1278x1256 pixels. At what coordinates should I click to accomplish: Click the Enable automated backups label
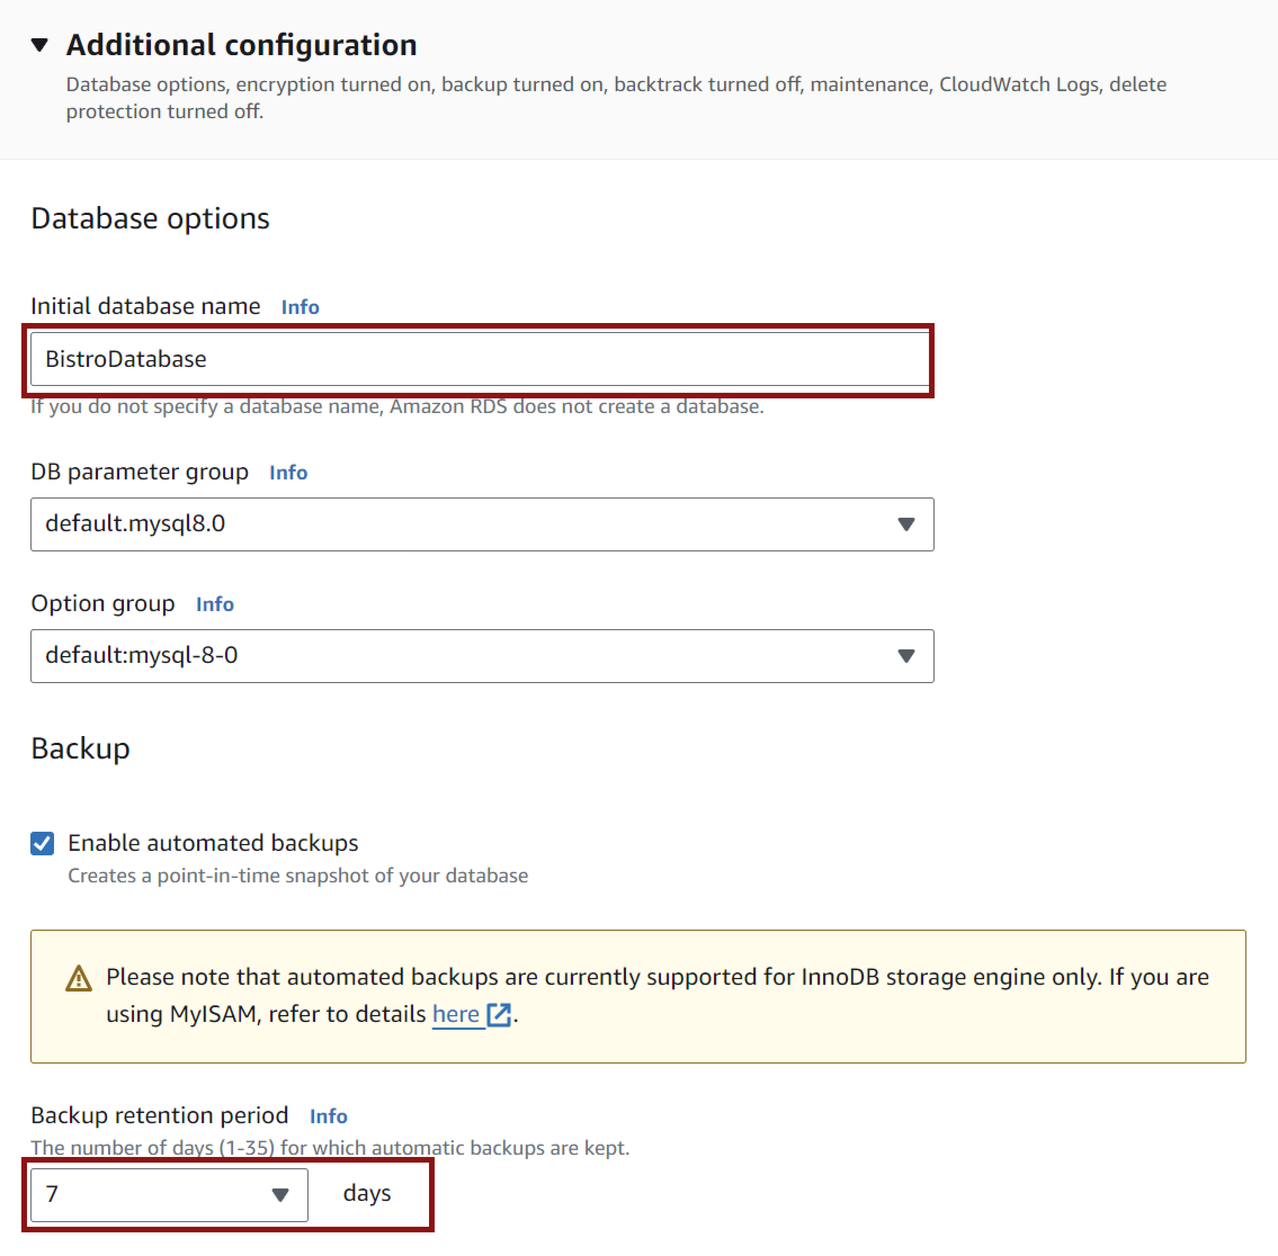(x=213, y=843)
